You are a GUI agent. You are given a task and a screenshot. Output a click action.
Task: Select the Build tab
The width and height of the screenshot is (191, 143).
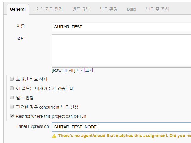coord(131,9)
